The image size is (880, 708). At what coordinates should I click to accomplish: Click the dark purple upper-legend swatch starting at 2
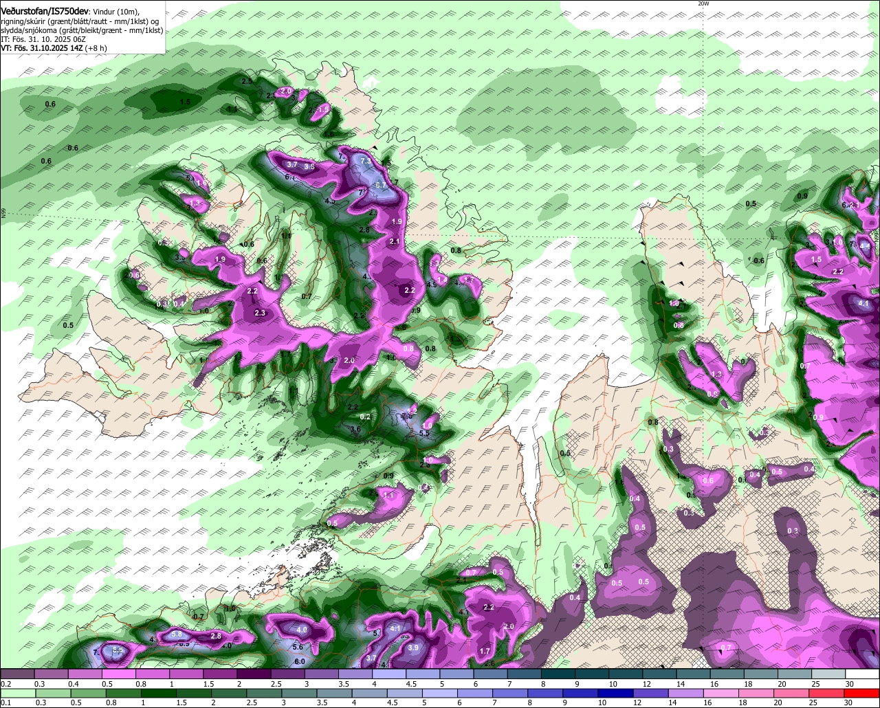[254, 674]
